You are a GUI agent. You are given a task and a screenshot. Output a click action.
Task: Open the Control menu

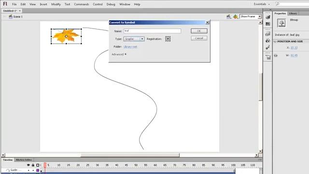point(98,4)
